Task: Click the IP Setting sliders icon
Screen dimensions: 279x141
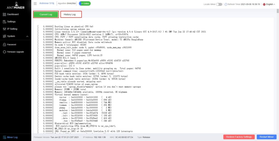Action: point(4,29)
